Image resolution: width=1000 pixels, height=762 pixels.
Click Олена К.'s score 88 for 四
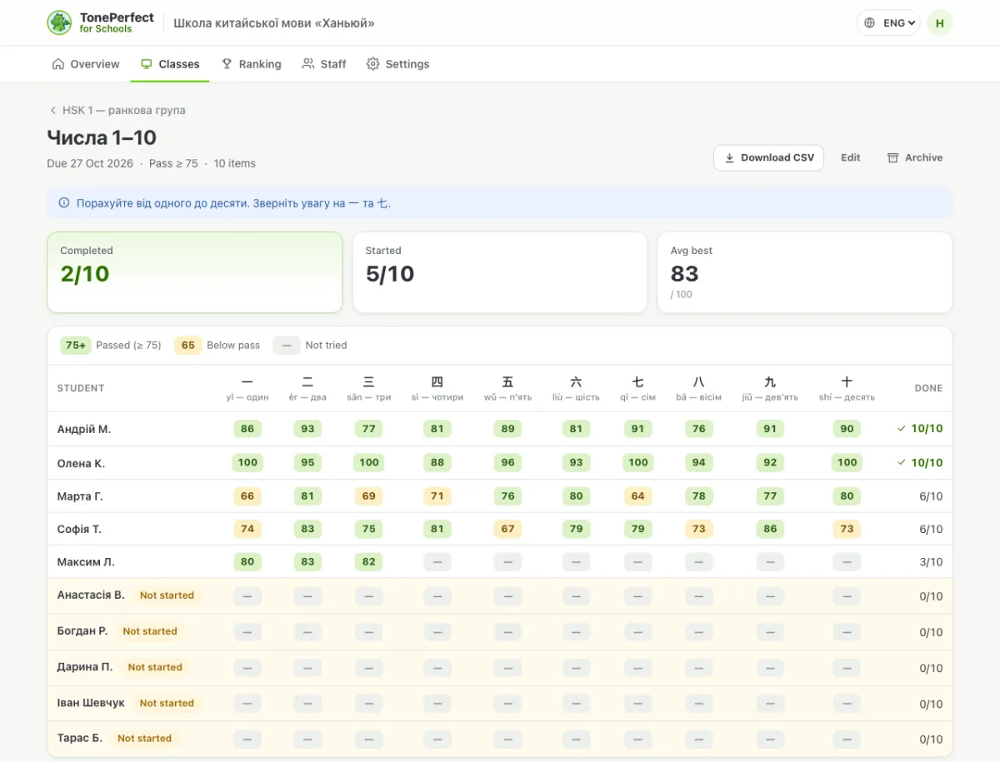coord(437,463)
